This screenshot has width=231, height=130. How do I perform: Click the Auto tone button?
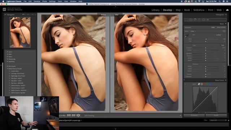point(223,45)
